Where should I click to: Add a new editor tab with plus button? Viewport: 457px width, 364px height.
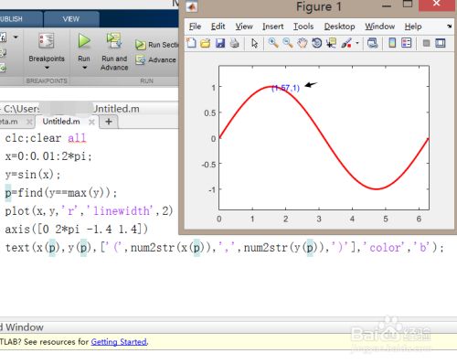point(109,122)
